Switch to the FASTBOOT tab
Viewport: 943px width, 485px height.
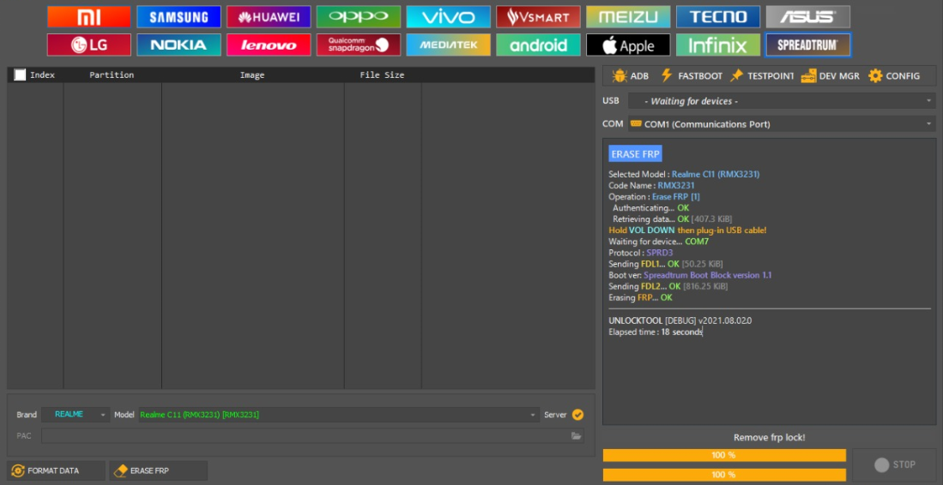692,76
